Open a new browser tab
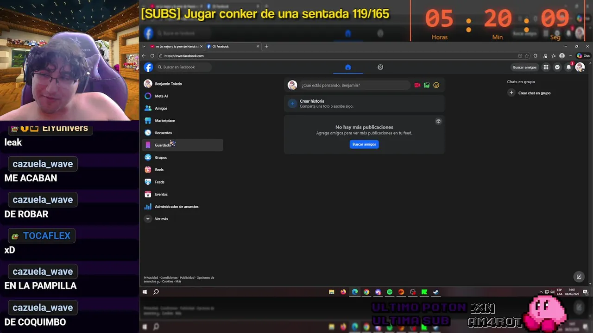 pos(266,46)
